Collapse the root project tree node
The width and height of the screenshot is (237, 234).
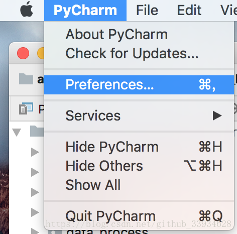tap(17, 132)
